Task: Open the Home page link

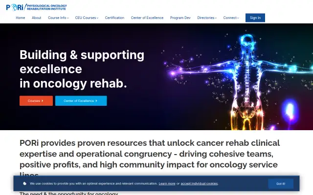Action: (21, 18)
